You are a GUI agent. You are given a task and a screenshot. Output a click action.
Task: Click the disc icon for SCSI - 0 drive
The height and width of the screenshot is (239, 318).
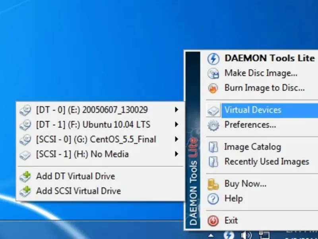point(25,140)
